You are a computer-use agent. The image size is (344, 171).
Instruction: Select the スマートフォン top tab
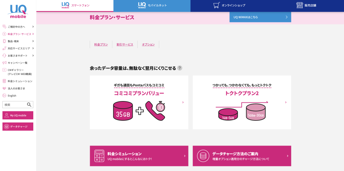point(75,6)
